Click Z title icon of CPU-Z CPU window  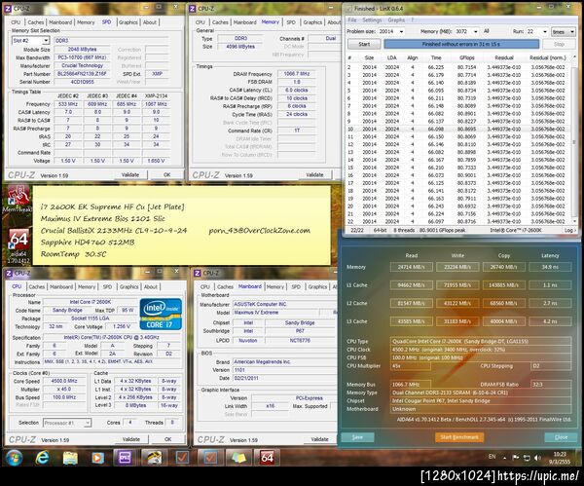pos(9,273)
